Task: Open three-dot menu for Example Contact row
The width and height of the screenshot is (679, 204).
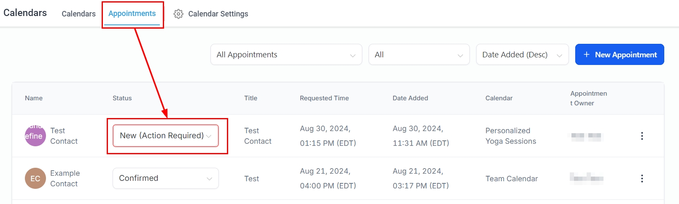Action: (x=642, y=178)
